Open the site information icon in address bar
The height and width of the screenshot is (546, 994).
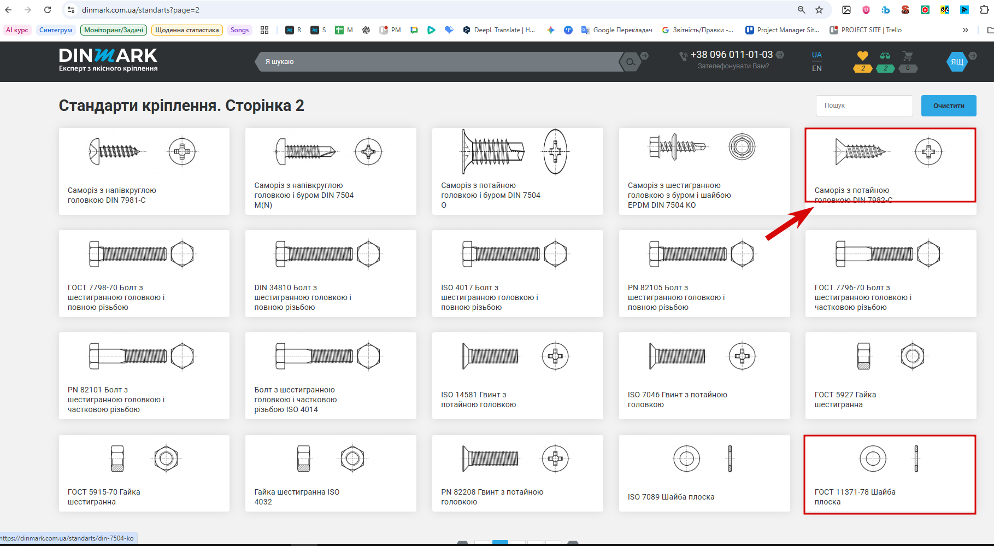tap(71, 10)
